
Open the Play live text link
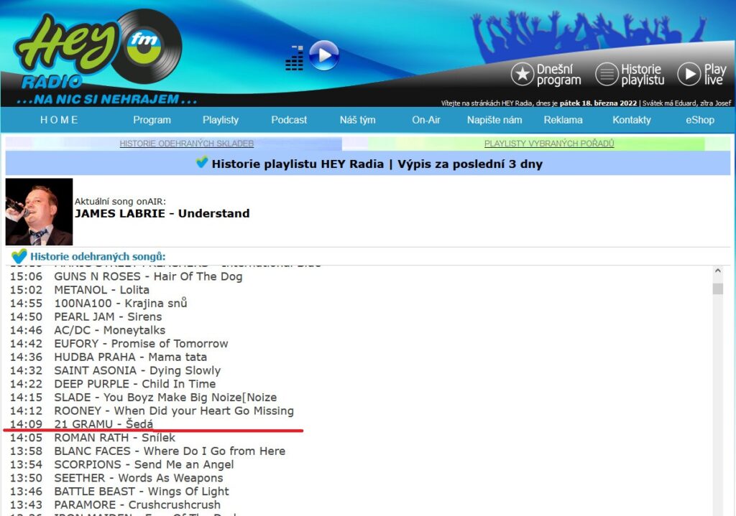715,75
